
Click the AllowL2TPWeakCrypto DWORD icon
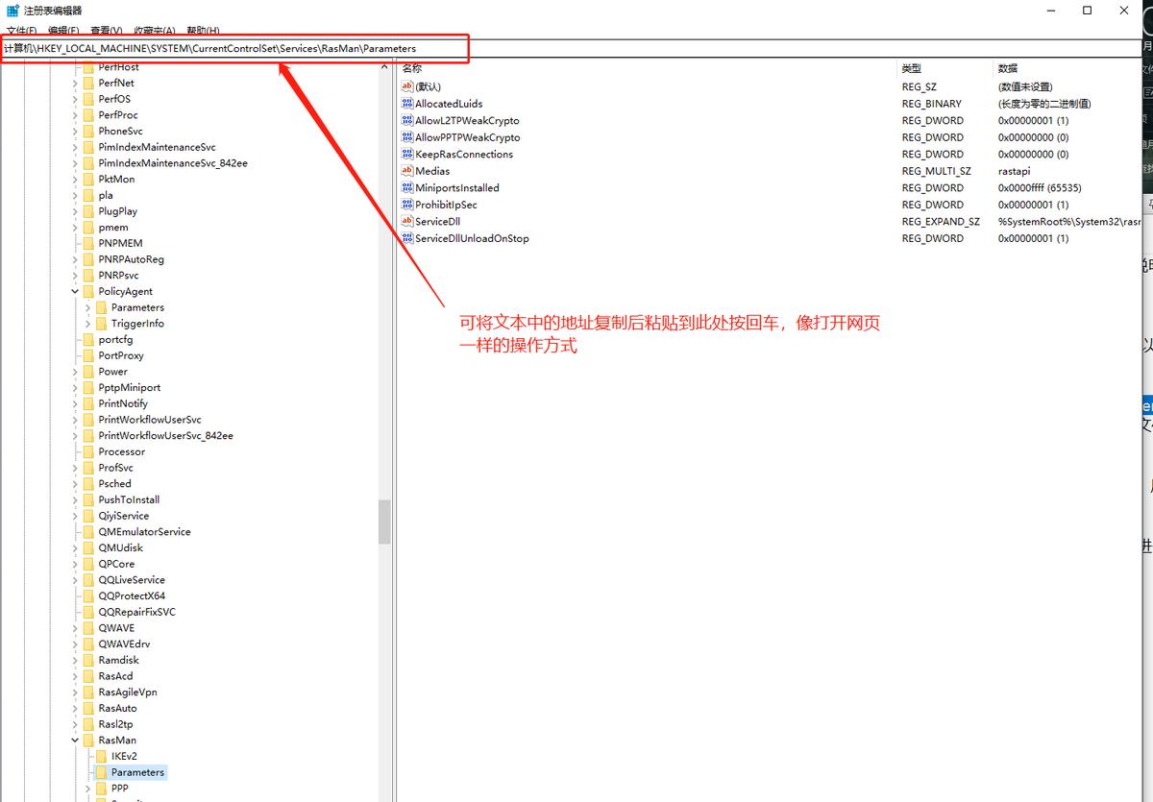coord(407,121)
